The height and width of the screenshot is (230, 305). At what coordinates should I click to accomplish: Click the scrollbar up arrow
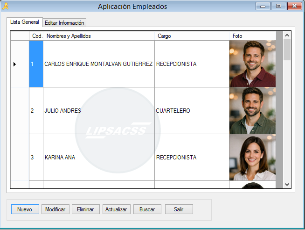click(287, 35)
